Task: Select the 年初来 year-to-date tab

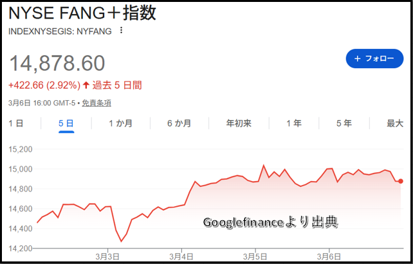Action: [x=239, y=123]
